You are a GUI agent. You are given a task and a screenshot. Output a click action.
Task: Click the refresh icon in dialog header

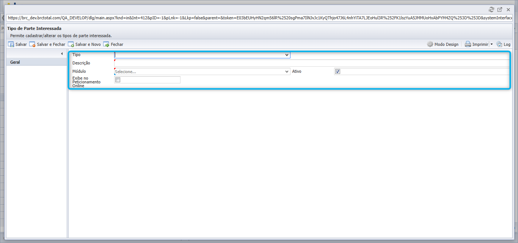click(x=491, y=9)
